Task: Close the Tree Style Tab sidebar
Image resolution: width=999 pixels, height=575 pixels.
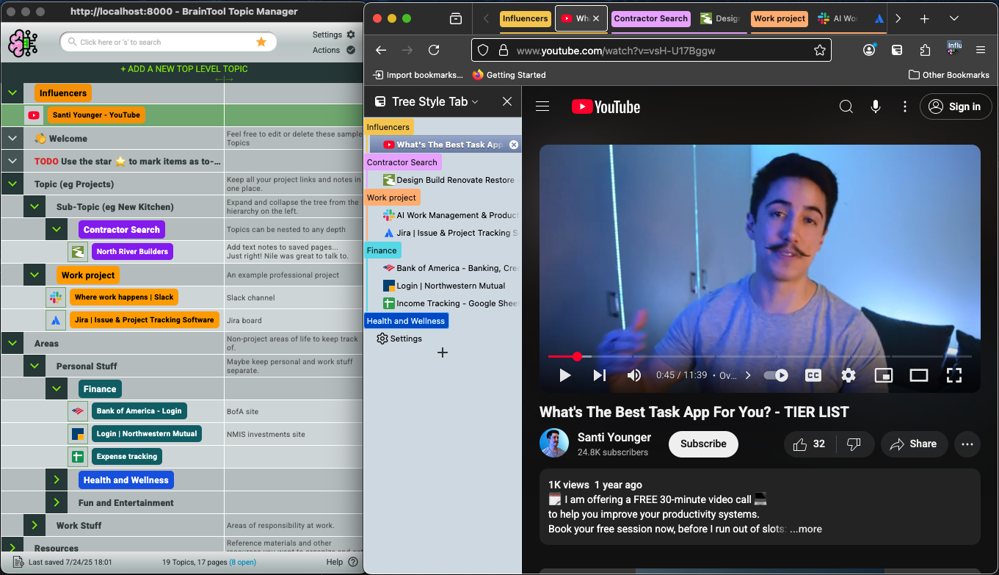Action: 507,101
